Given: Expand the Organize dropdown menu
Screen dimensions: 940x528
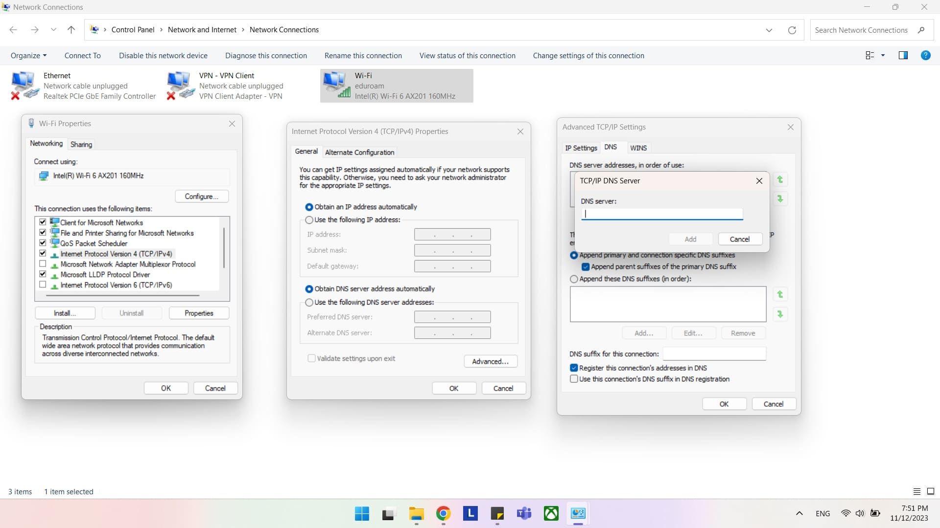Looking at the screenshot, I should (x=28, y=55).
